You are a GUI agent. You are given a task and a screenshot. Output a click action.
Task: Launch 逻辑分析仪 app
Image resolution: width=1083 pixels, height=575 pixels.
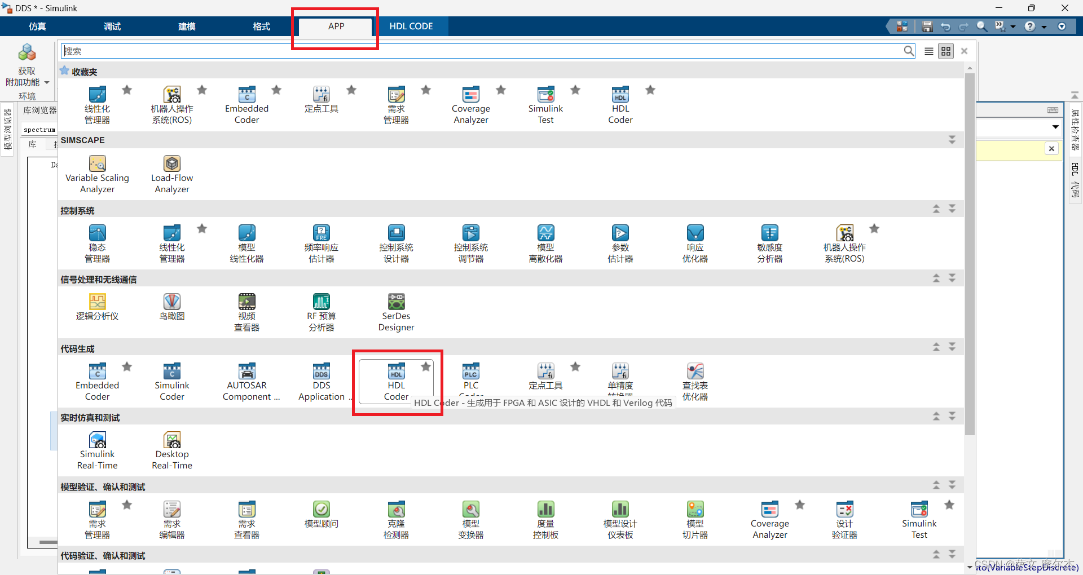tap(97, 307)
